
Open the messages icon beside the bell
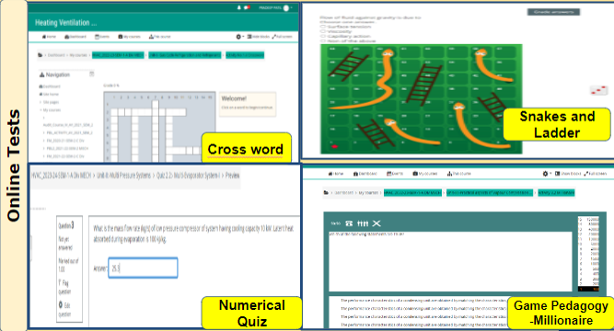tap(247, 7)
